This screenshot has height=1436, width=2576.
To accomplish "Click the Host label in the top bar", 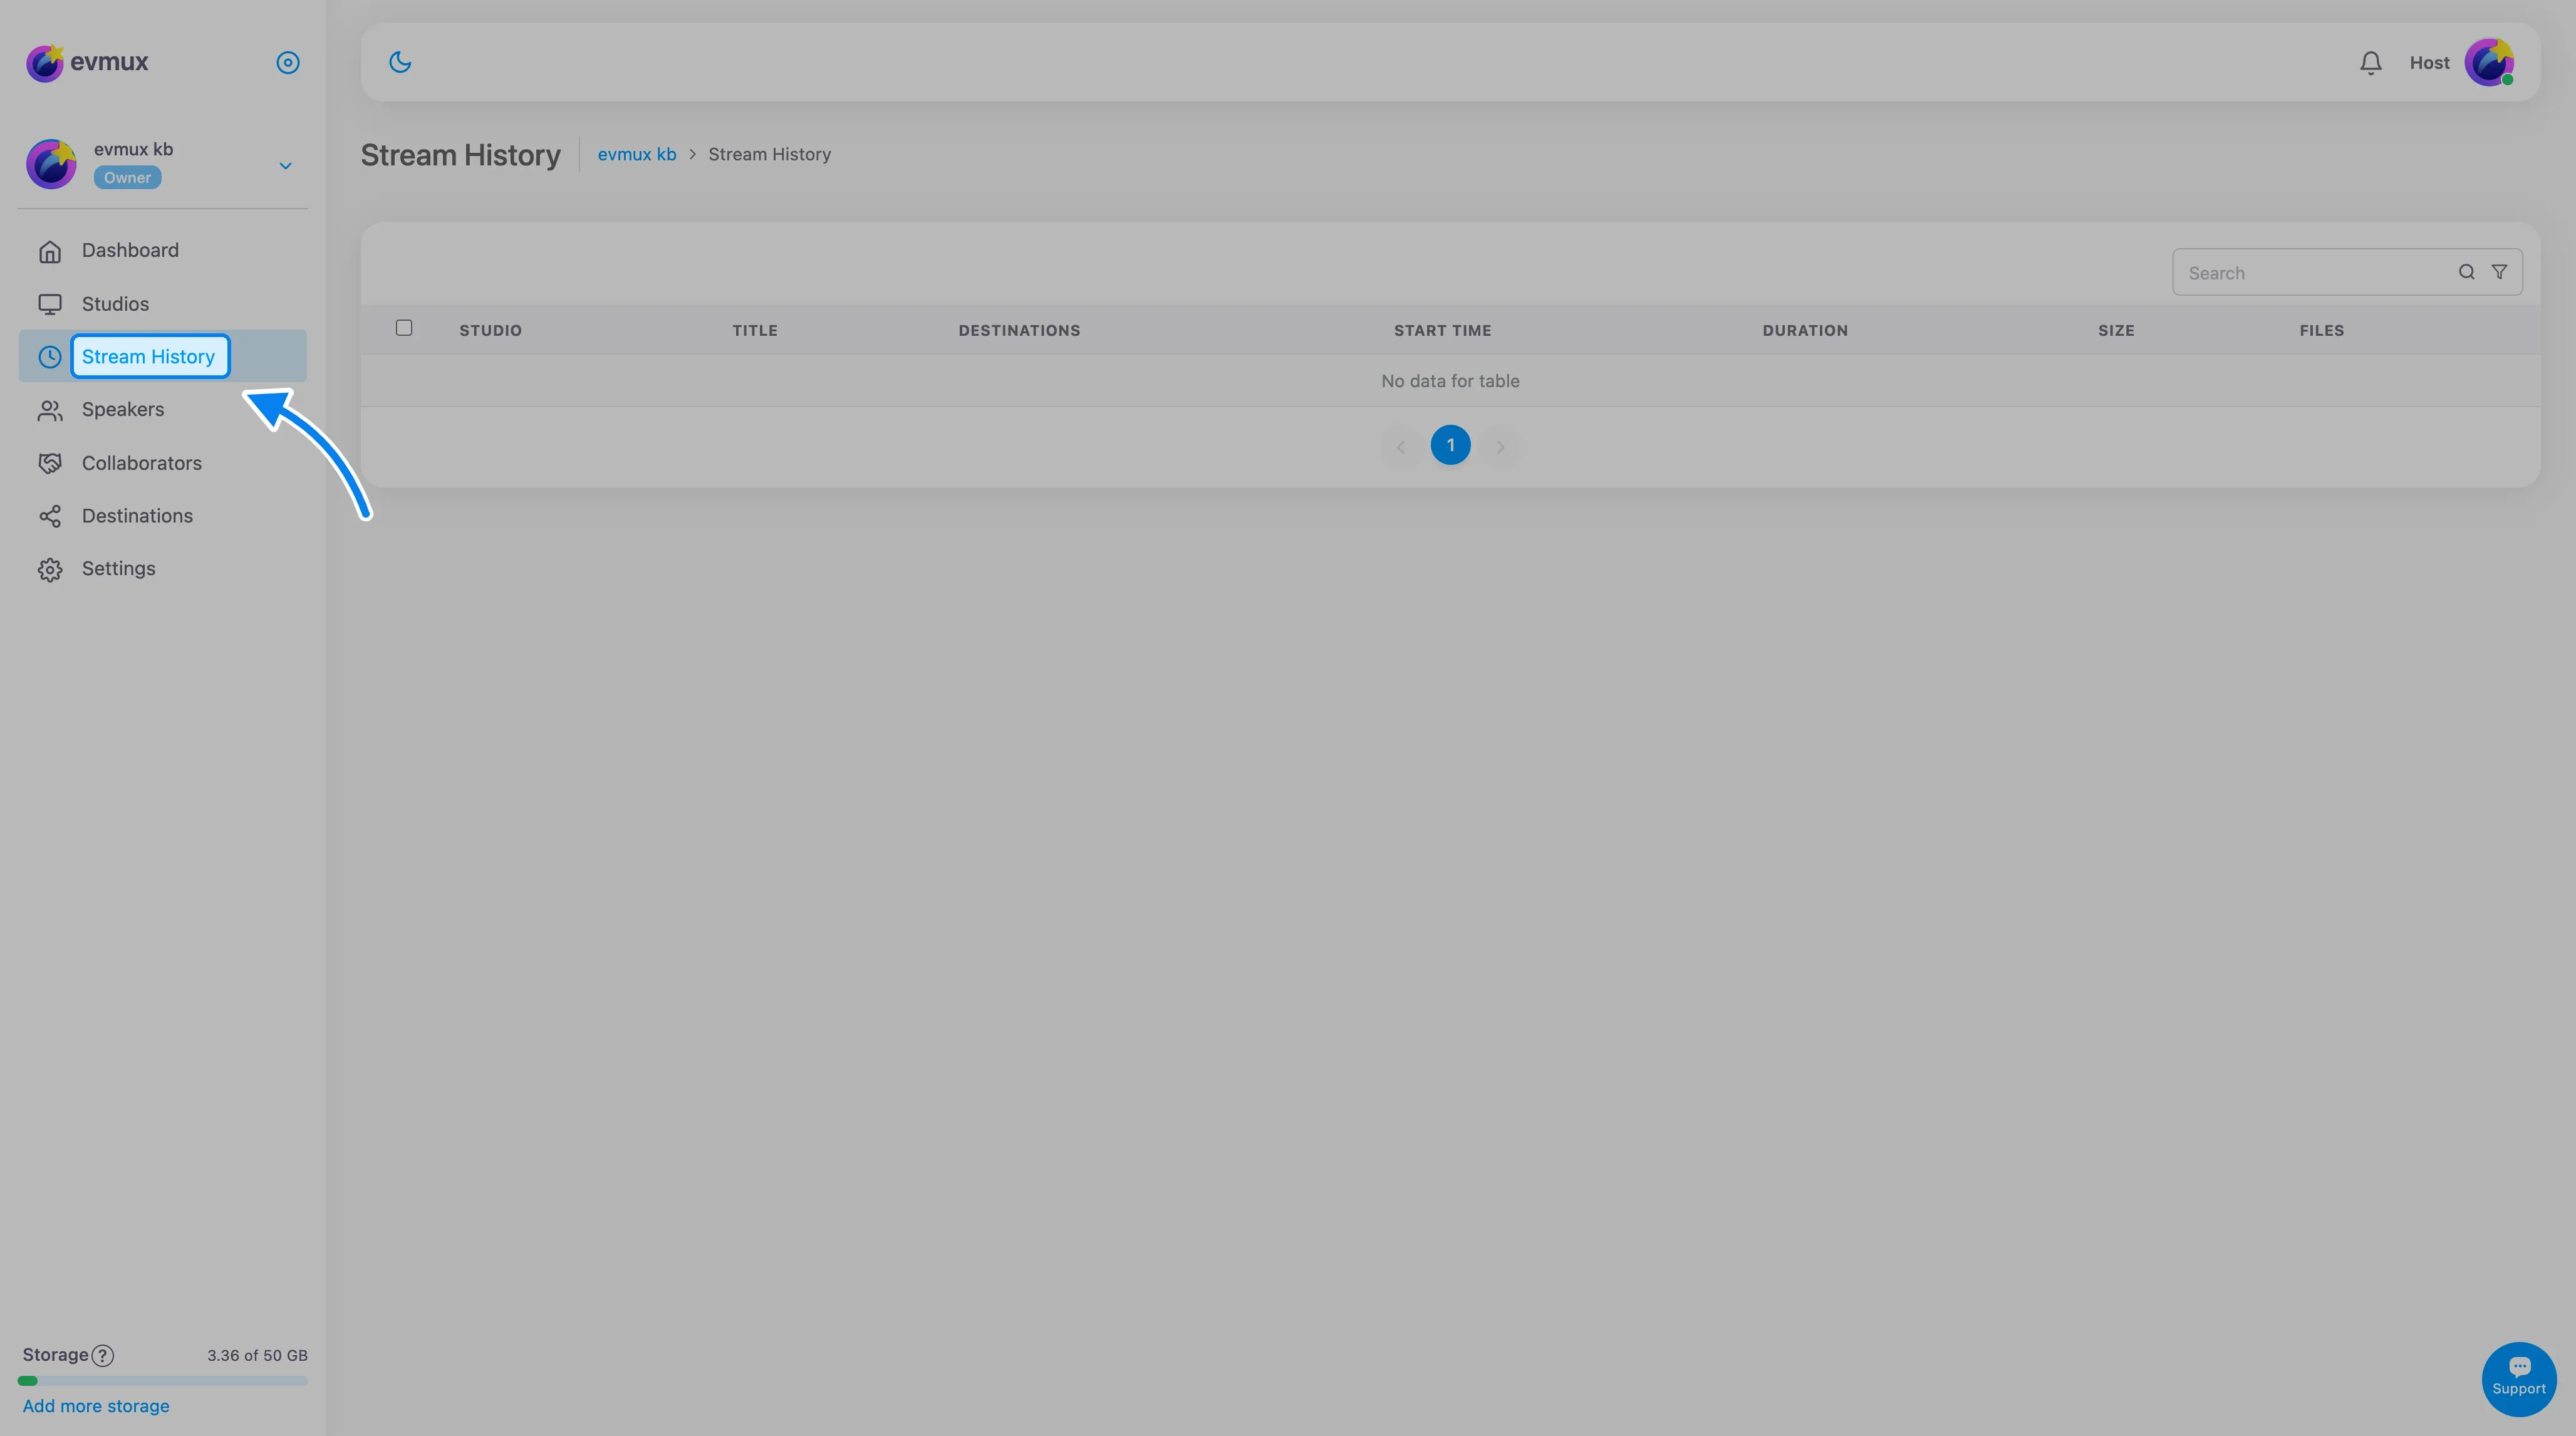I will click(2429, 63).
